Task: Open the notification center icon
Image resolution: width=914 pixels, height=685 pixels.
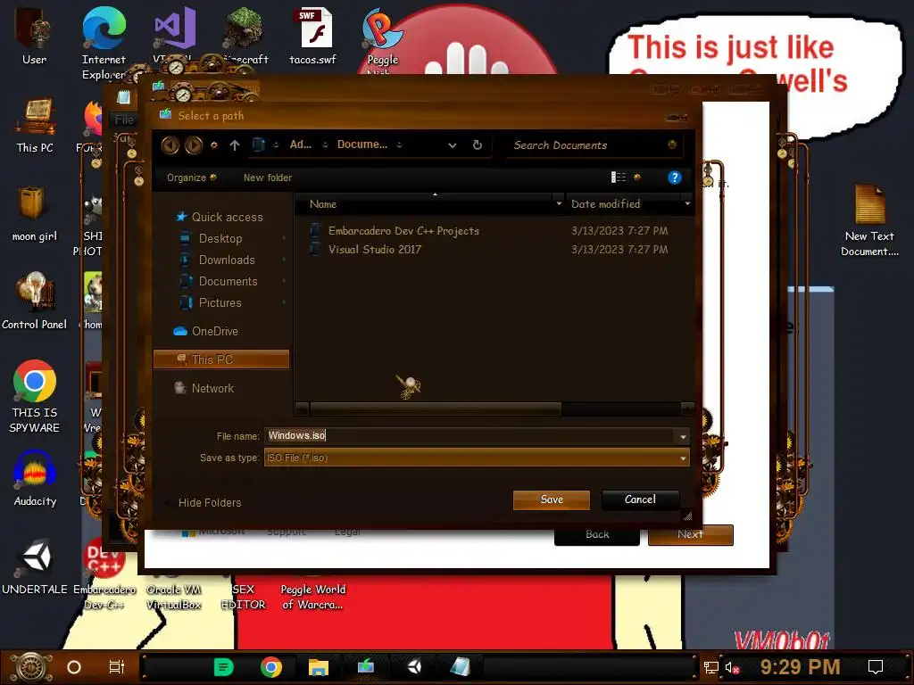Action: click(x=876, y=667)
